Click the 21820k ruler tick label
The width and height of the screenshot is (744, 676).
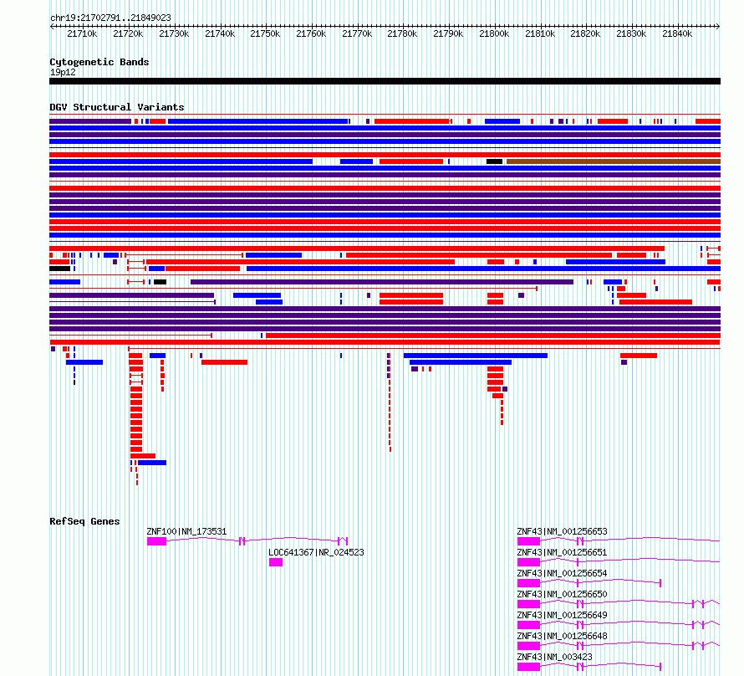click(585, 33)
